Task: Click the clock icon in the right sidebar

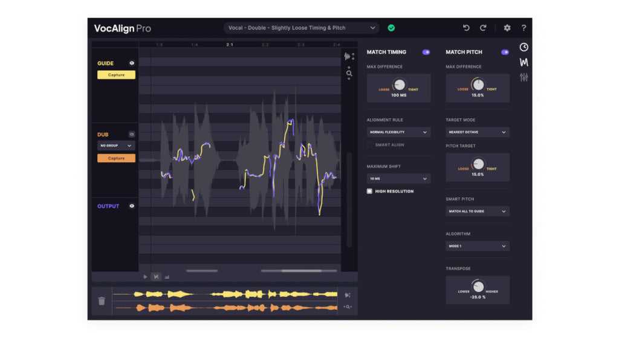Action: pos(523,47)
